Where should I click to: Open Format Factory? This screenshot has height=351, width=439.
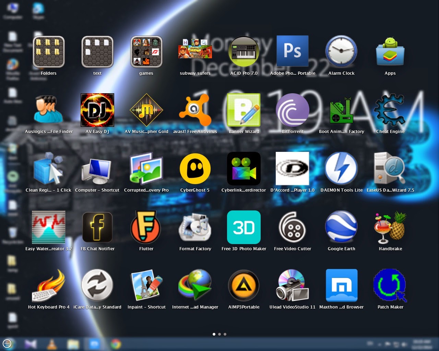coord(195,227)
